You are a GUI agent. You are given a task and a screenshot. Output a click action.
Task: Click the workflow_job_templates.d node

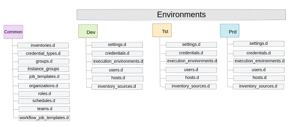coord(44,118)
